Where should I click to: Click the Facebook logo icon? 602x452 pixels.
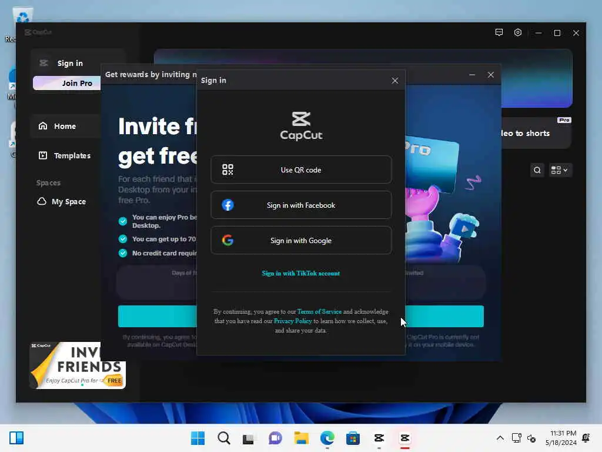228,205
